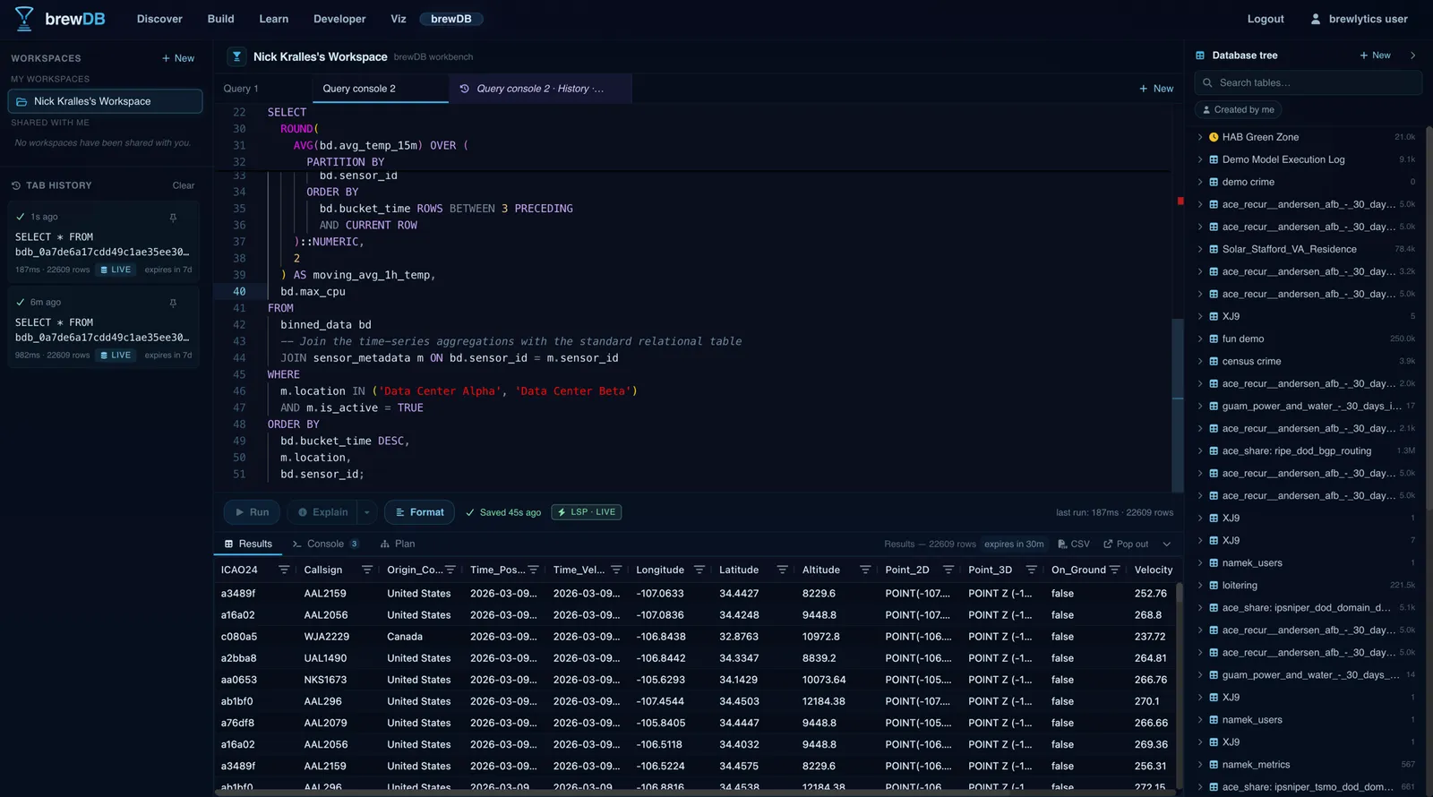This screenshot has height=797, width=1433.
Task: Click the workspace icon beside Nick Kralles's Workspace title
Action: pyautogui.click(x=236, y=56)
